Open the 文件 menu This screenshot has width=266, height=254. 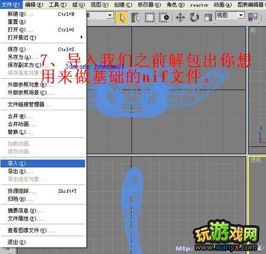11,4
